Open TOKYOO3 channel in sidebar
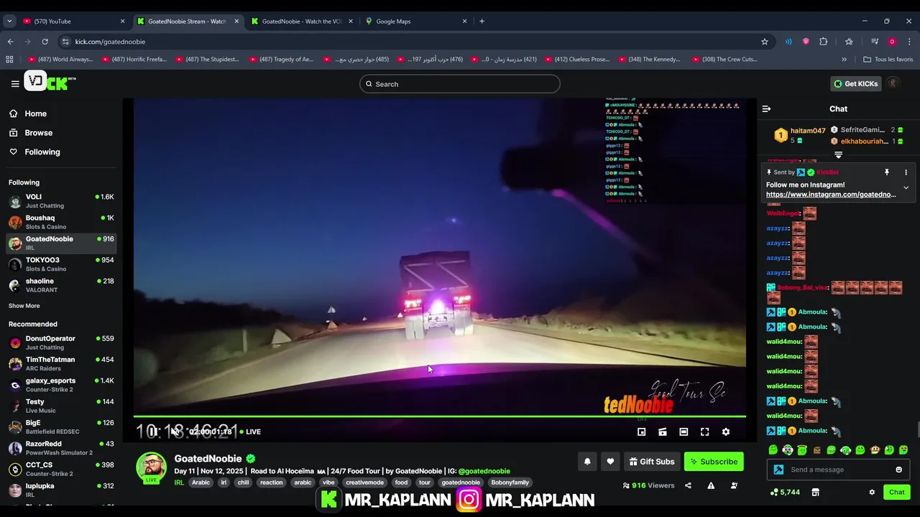The image size is (920, 517). point(61,264)
